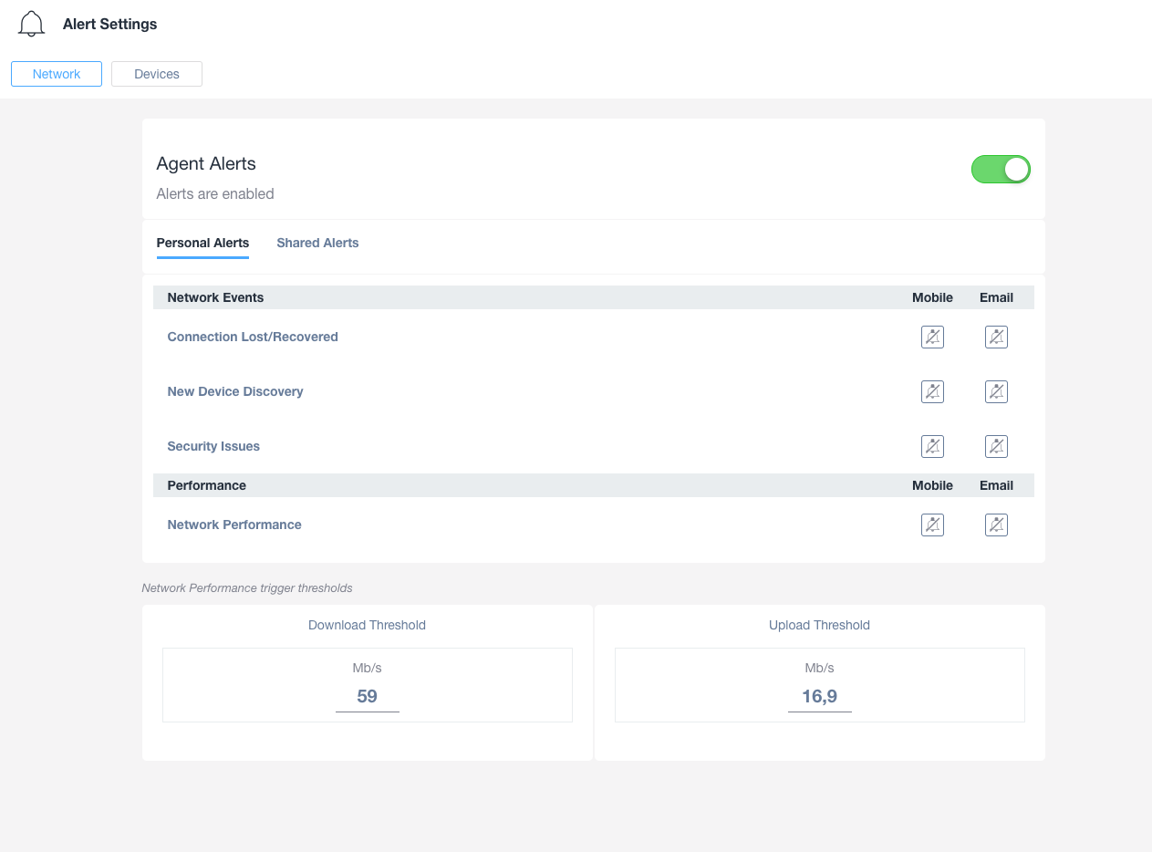Viewport: 1152px width, 852px height.
Task: Click the Upload Threshold value field
Action: coord(819,695)
